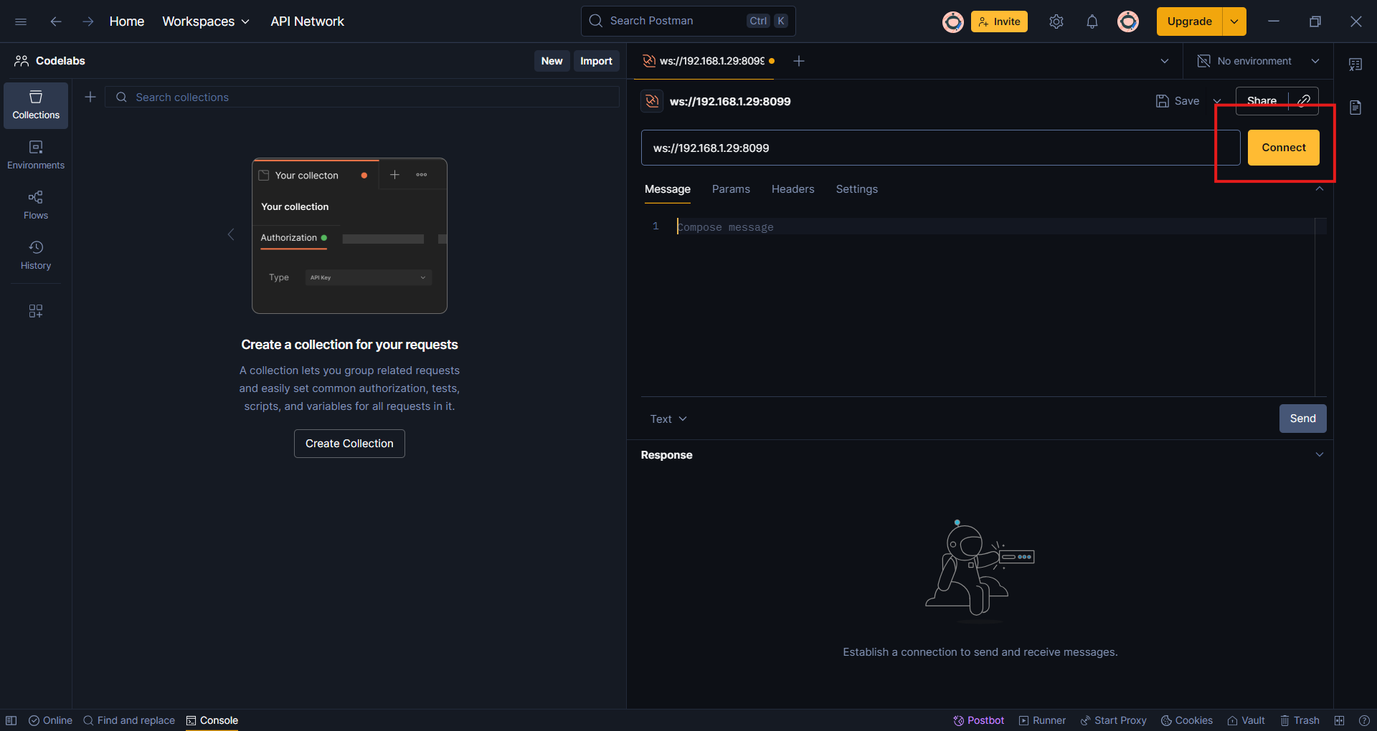Click the plus icon to add new tab

(799, 61)
